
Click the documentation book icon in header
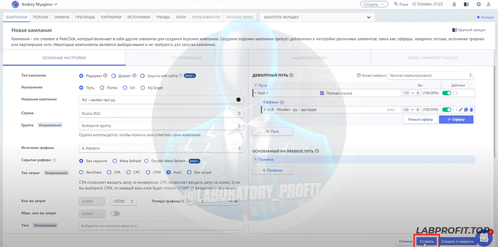[466, 4]
